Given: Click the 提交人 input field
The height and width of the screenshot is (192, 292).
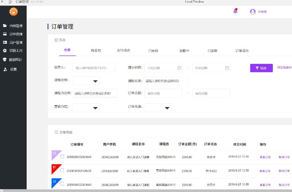Looking at the screenshot, I should coord(94,68).
